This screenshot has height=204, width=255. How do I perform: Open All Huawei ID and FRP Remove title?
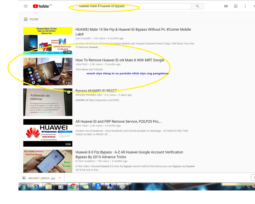click(x=119, y=122)
